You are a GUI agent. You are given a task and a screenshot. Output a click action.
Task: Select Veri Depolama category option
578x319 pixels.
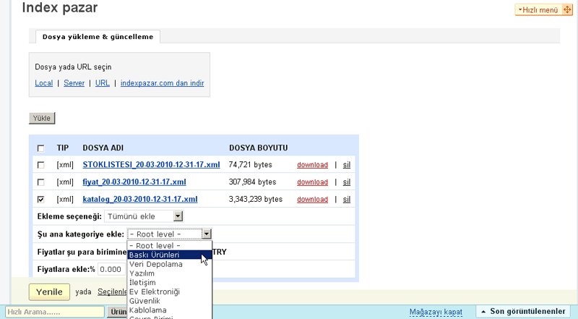point(170,264)
